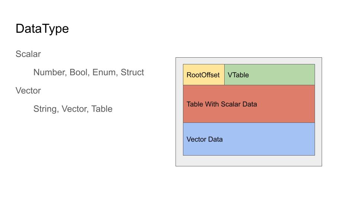Image resolution: width=357 pixels, height=201 pixels.
Task: Click the DataType slide title
Action: coord(42,29)
